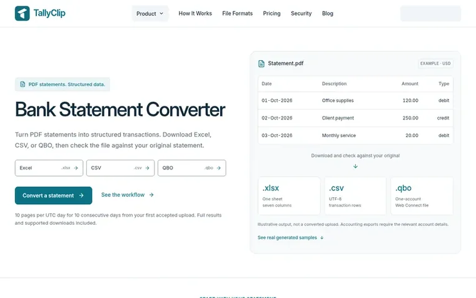
Task: Click the arrow icon in QBO button
Action: [218, 168]
